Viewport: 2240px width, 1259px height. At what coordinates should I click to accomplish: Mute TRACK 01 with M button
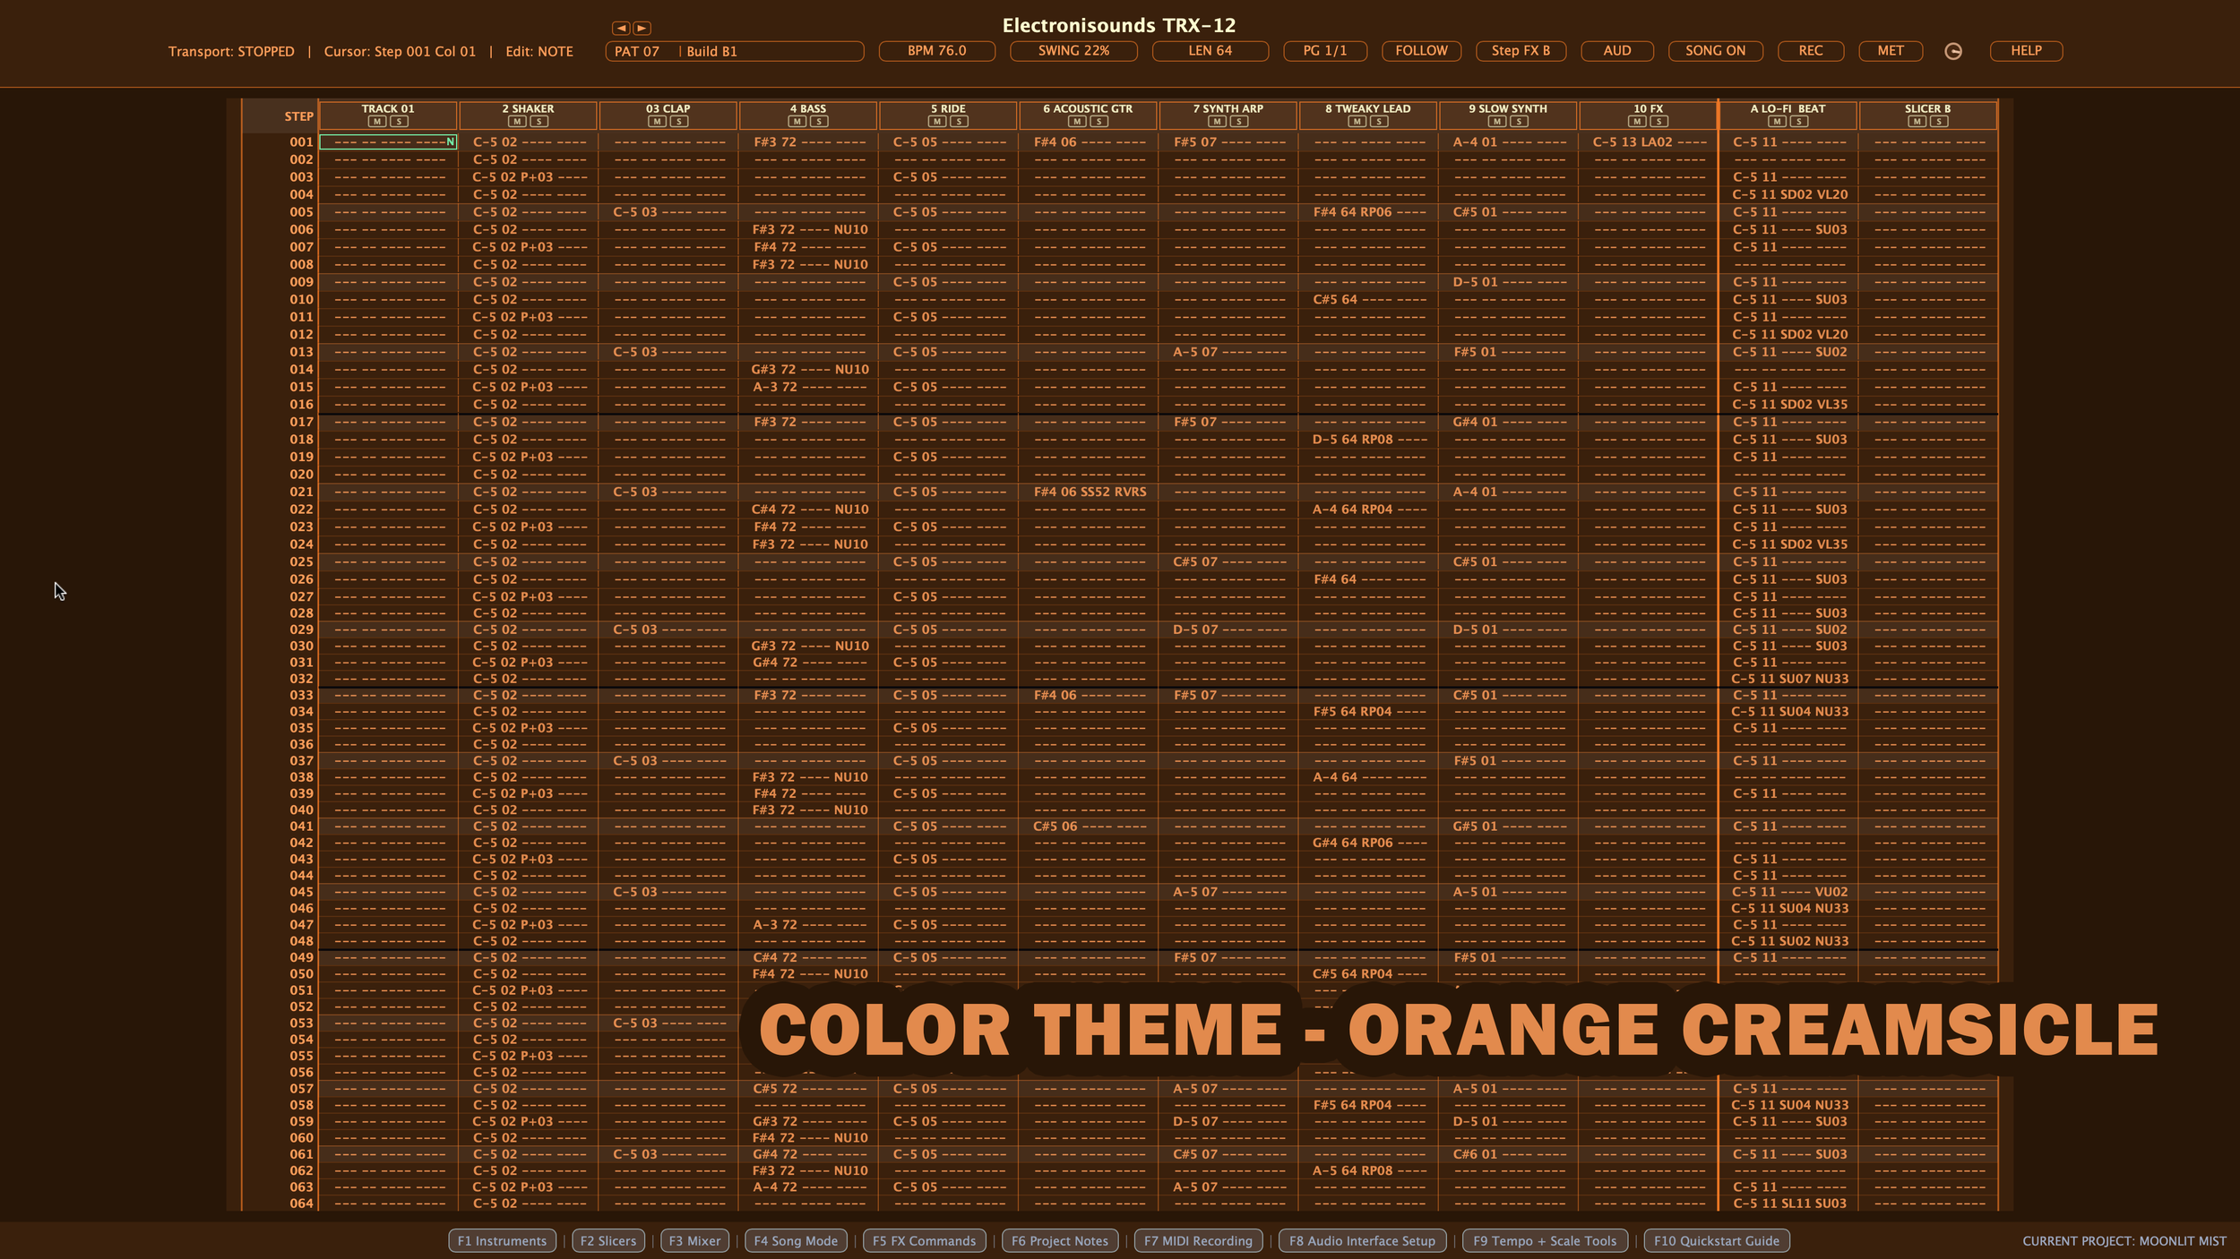(x=377, y=122)
